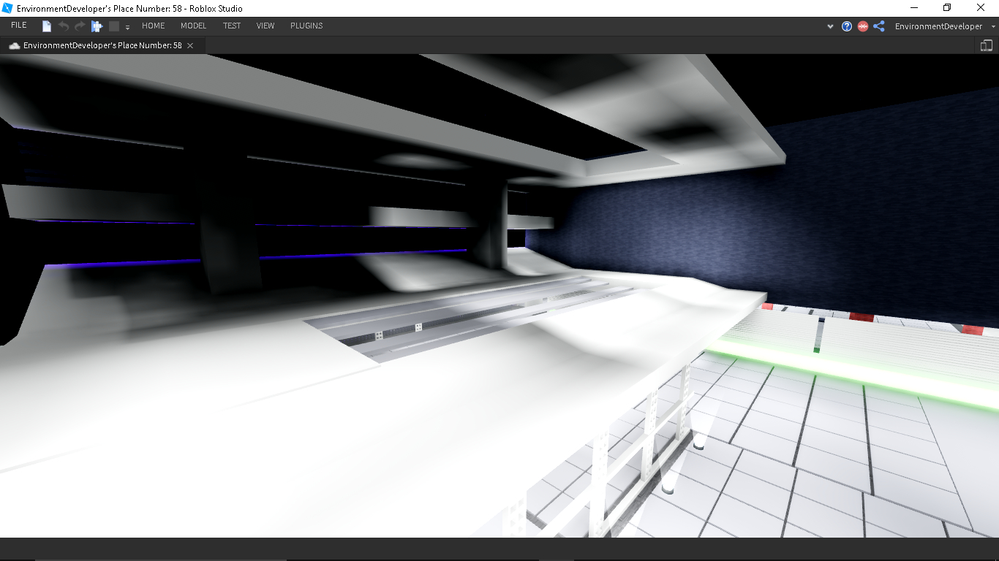This screenshot has height=561, width=999.
Task: Expand the quick access toolbar customize arrow
Action: coord(127,27)
